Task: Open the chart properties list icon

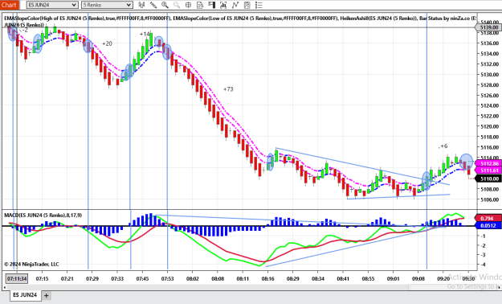Action: click(x=259, y=5)
